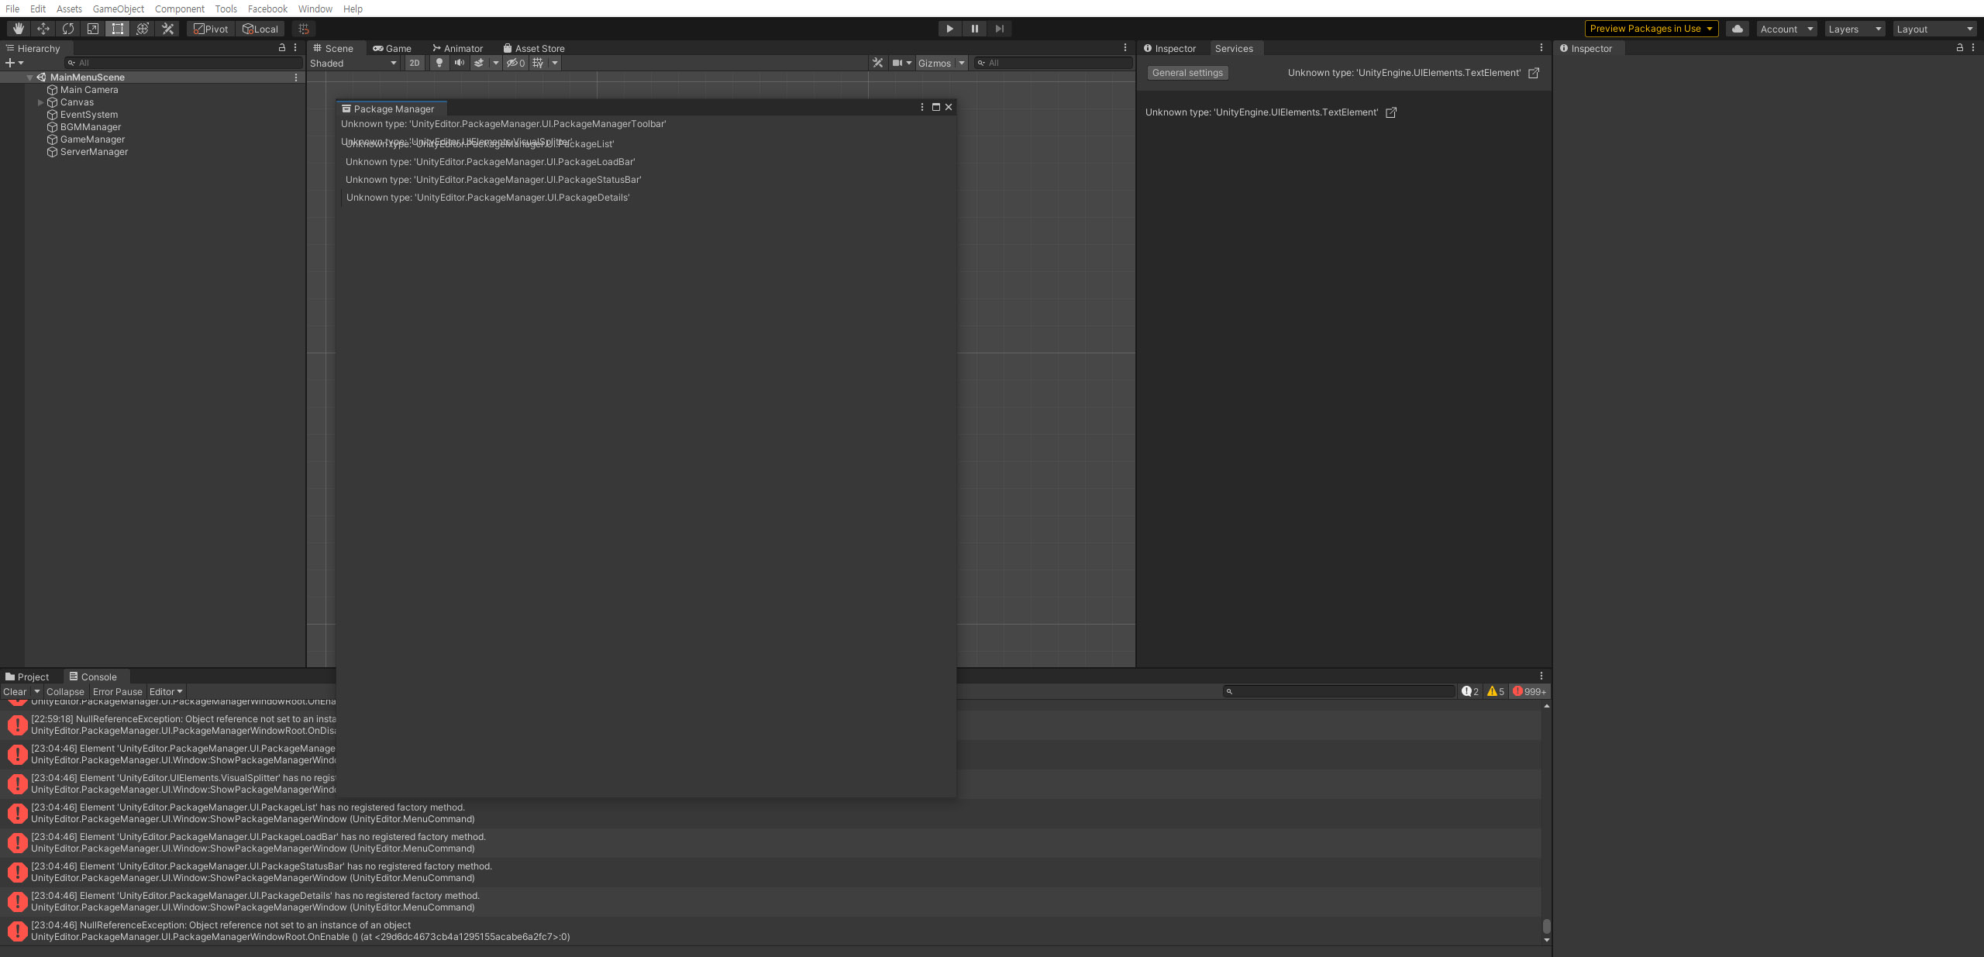Toggle Pivot handle position mode
Image resolution: width=1984 pixels, height=957 pixels.
click(209, 28)
